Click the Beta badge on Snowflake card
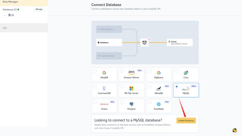The image size is (242, 136). (167, 102)
